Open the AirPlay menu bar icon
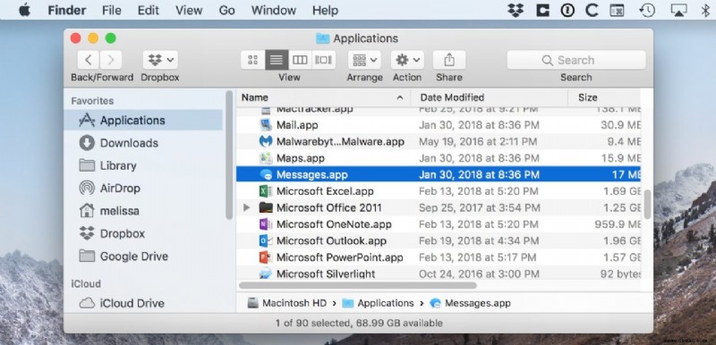This screenshot has width=716, height=345. point(679,10)
